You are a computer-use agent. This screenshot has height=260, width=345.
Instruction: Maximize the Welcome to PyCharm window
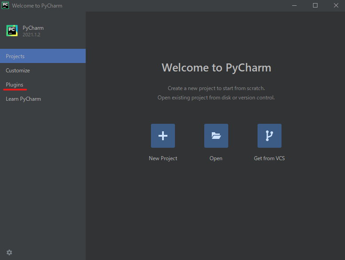[x=315, y=5]
